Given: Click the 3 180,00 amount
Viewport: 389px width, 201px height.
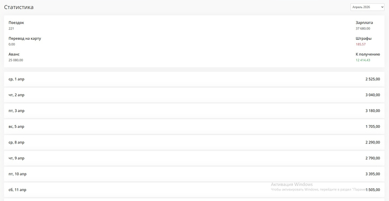Looking at the screenshot, I should pyautogui.click(x=373, y=111).
